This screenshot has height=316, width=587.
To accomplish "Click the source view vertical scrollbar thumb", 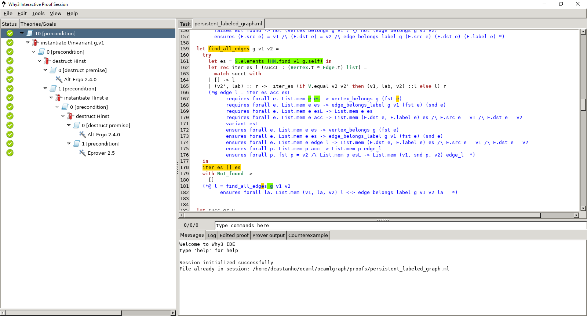I will click(583, 105).
